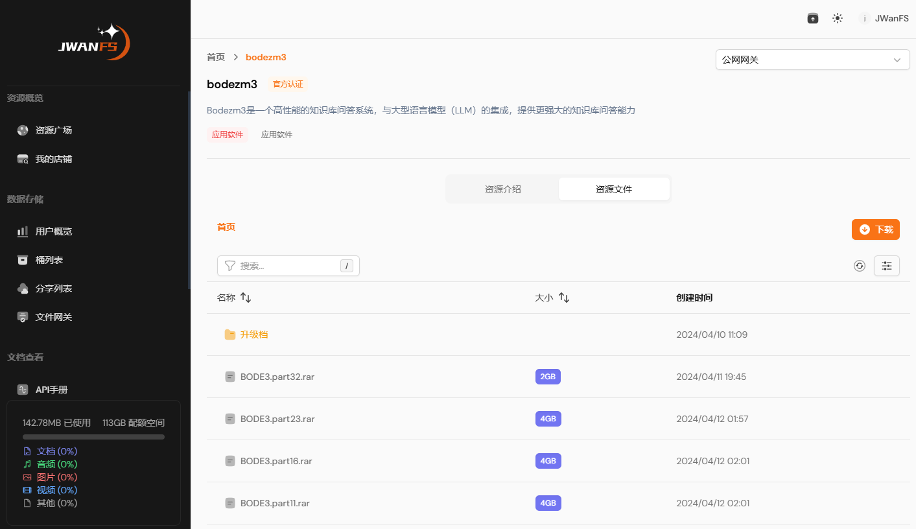The width and height of the screenshot is (916, 529).
Task: Click file icon of BODE3.part11.rar
Action: coord(230,503)
